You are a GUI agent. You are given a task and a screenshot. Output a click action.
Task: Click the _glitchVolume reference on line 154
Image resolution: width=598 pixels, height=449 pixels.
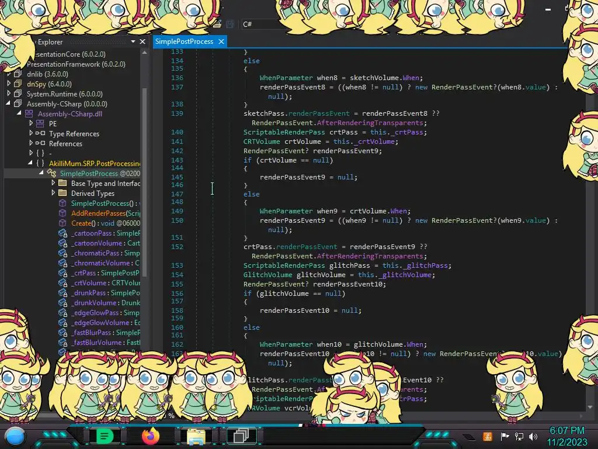[x=405, y=275]
